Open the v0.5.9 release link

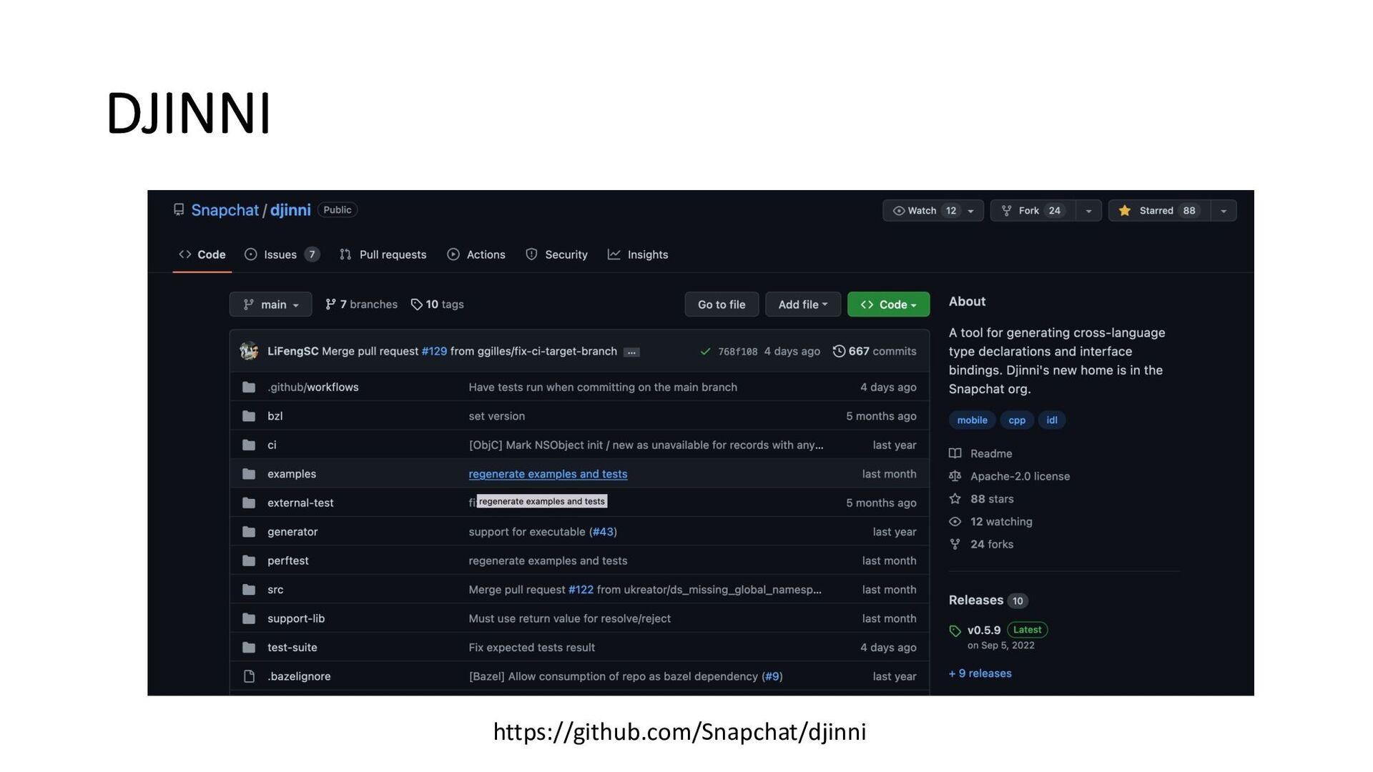[984, 630]
